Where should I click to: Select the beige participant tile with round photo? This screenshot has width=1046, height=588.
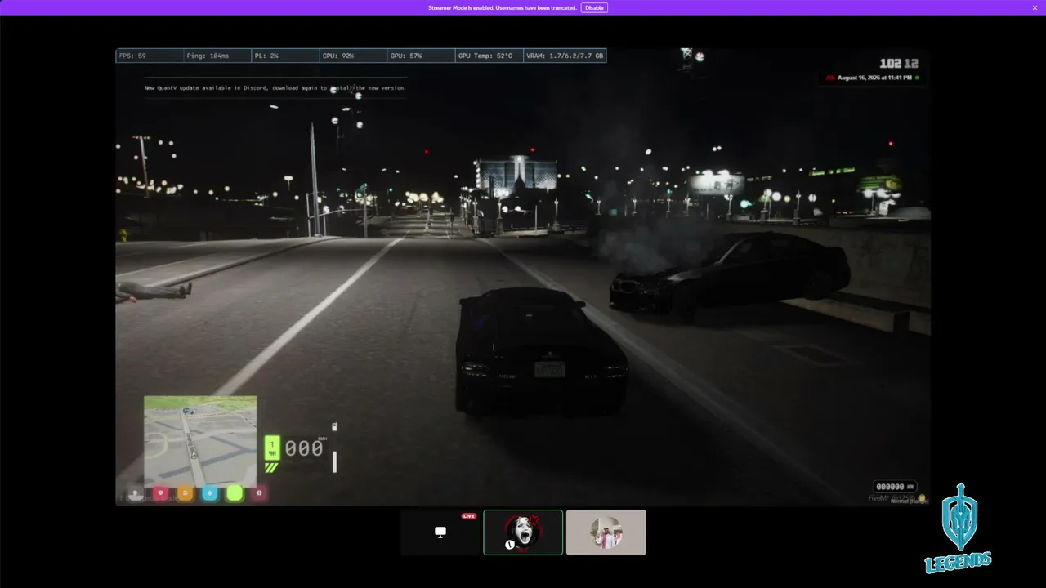(606, 532)
